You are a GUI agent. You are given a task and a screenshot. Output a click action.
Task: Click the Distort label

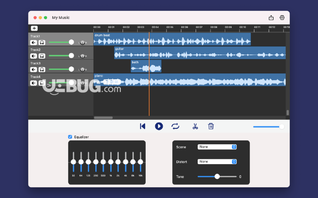pyautogui.click(x=181, y=162)
